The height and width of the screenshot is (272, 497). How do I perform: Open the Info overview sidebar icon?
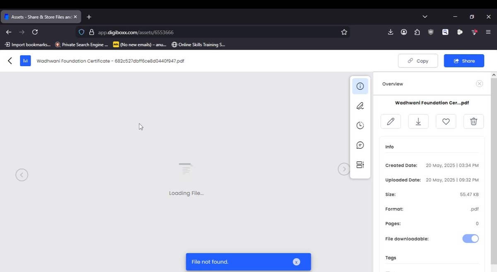point(360,86)
